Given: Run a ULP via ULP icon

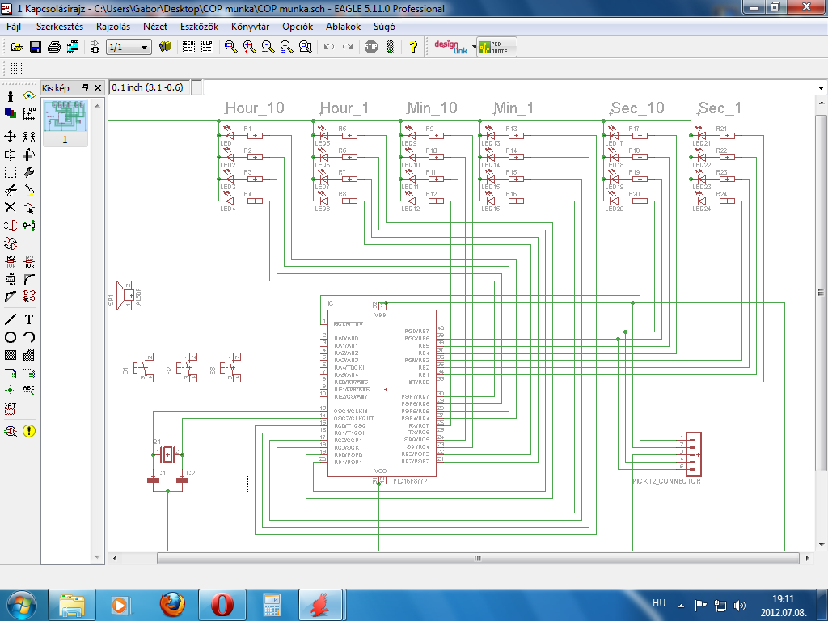Looking at the screenshot, I should pyautogui.click(x=207, y=47).
